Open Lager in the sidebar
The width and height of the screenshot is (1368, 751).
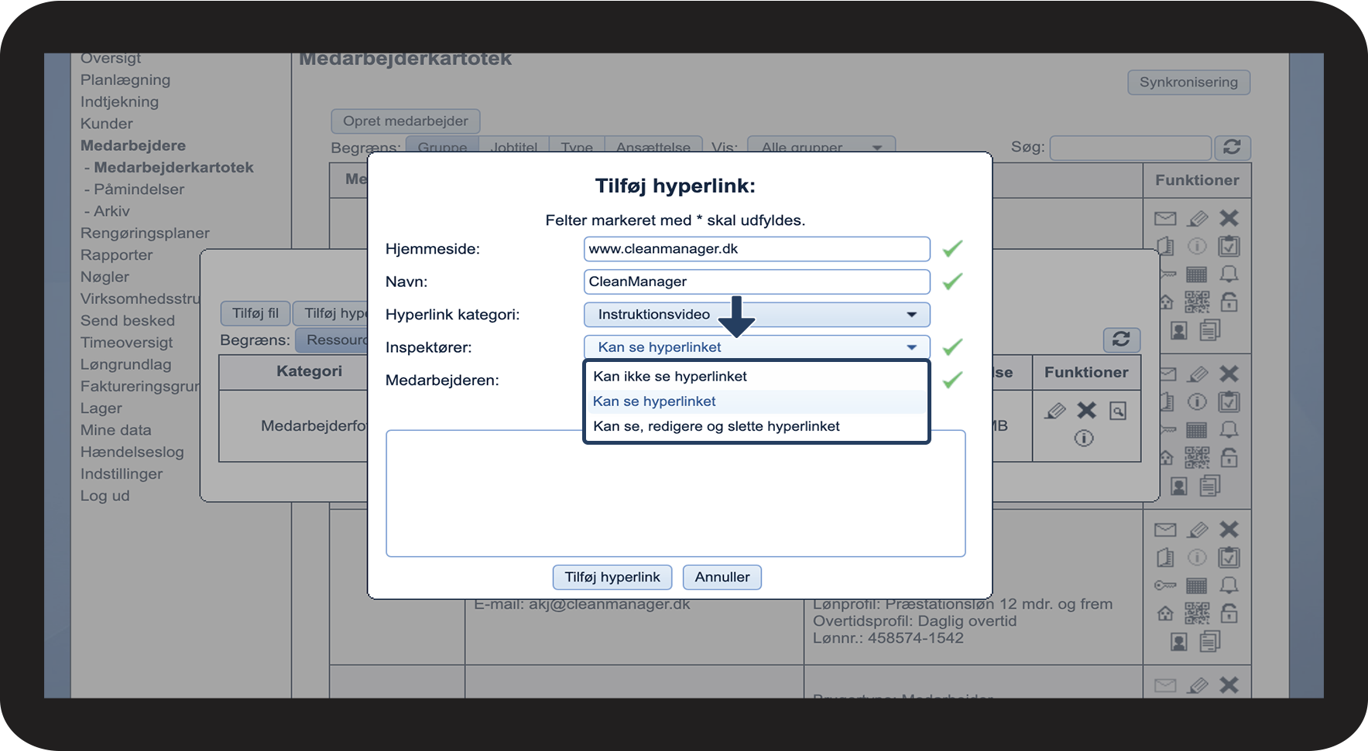click(x=101, y=408)
